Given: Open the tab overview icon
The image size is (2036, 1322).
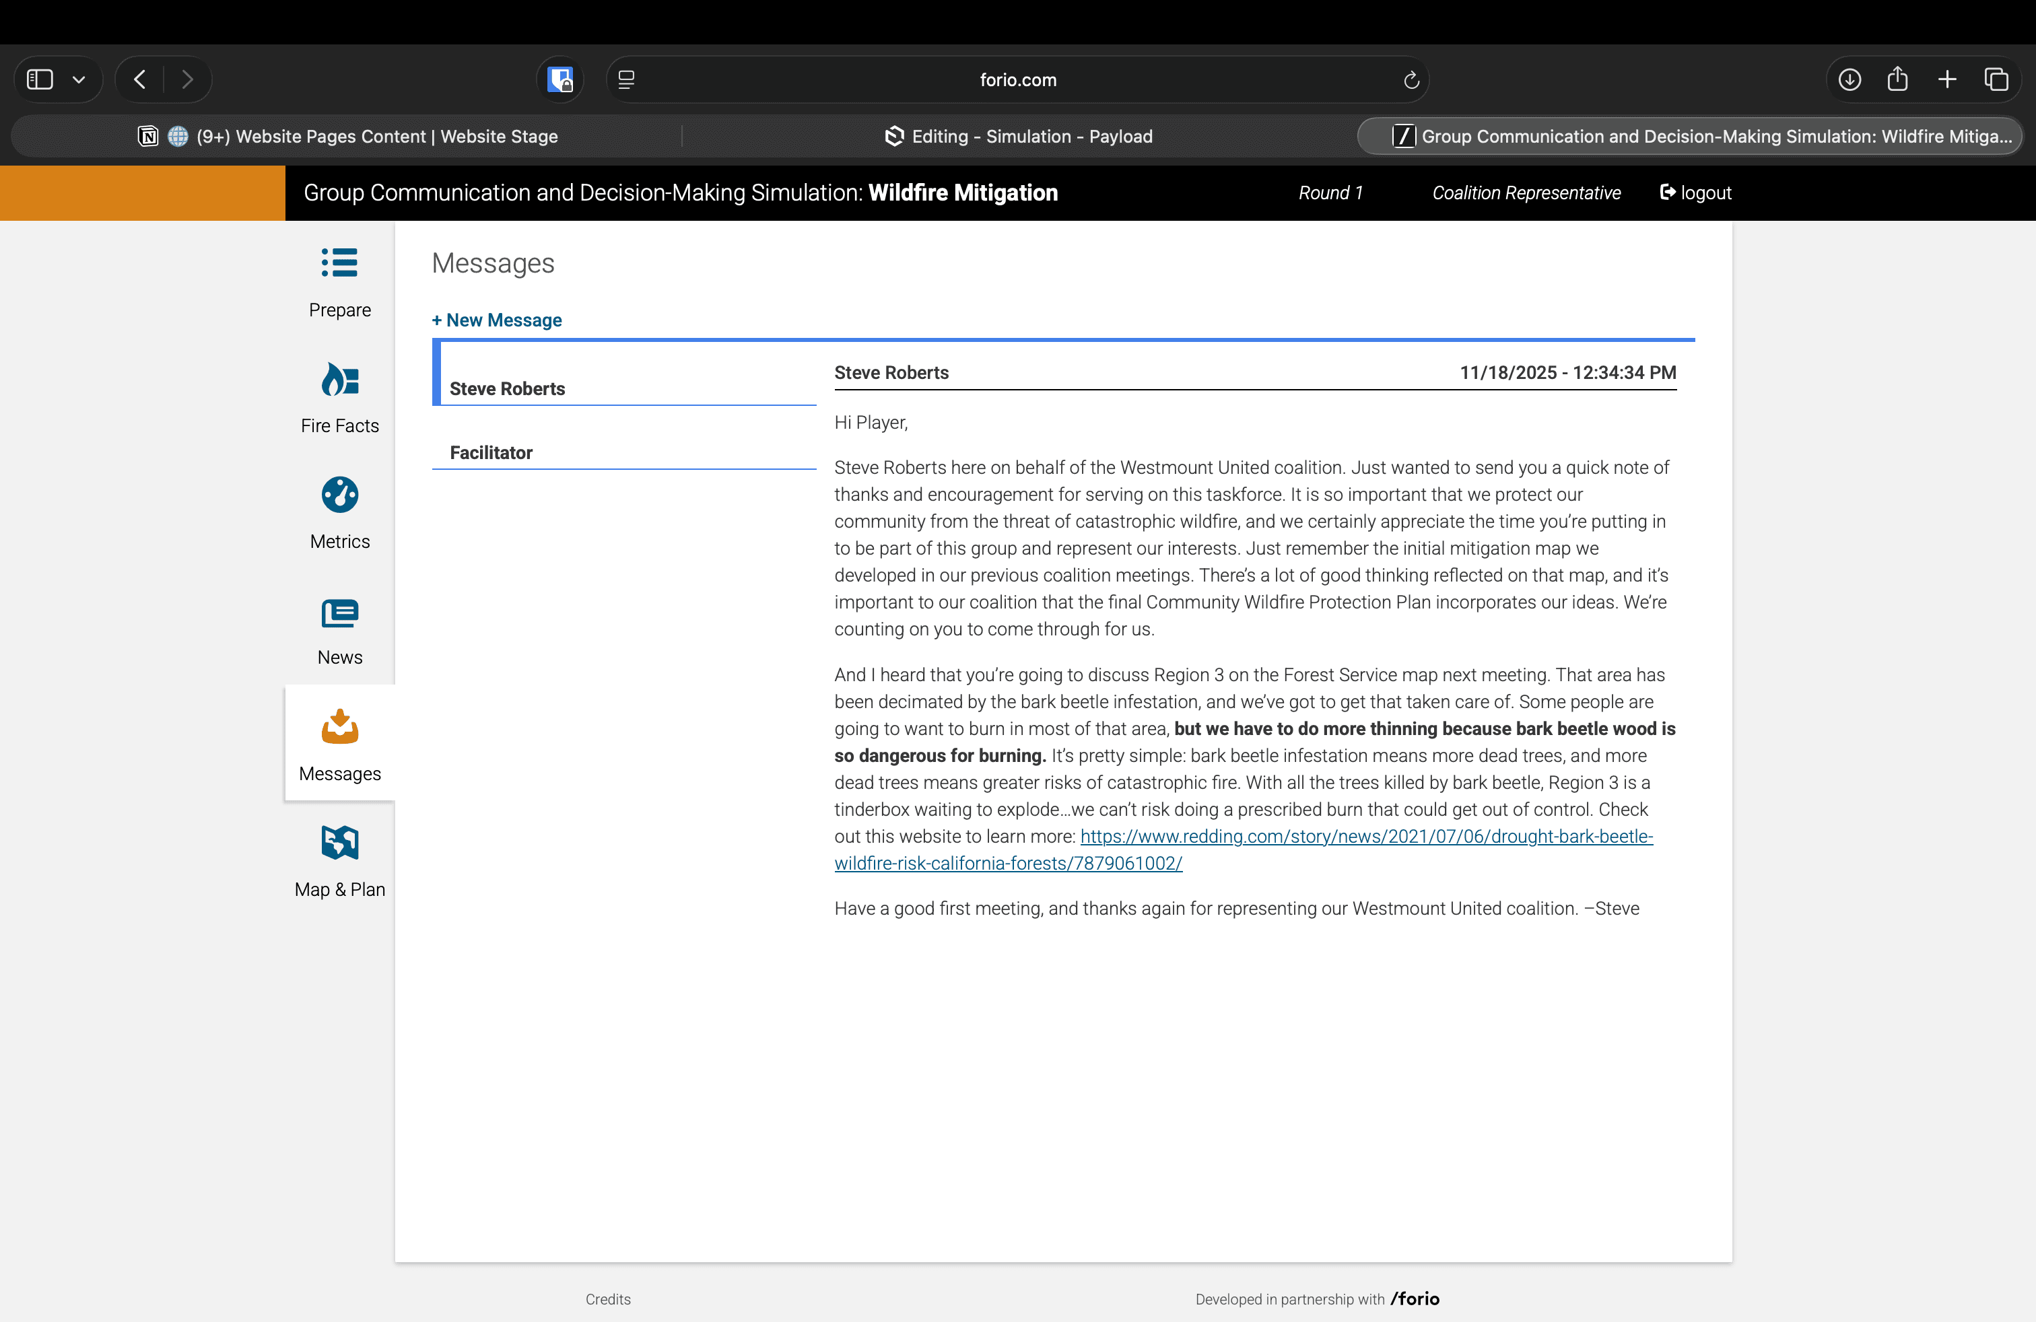Looking at the screenshot, I should click(1996, 79).
